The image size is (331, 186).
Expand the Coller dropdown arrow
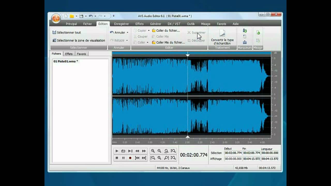[148, 42]
